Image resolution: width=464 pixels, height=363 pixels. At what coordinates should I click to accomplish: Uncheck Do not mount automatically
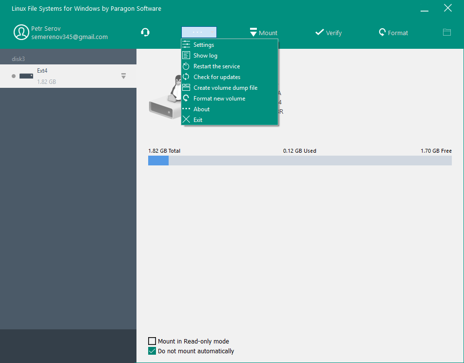click(x=152, y=351)
